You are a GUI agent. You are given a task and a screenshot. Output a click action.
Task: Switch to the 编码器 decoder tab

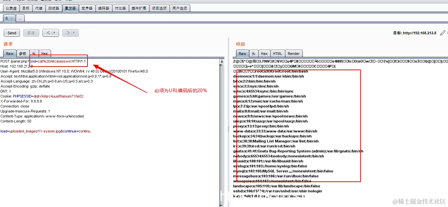(104, 8)
